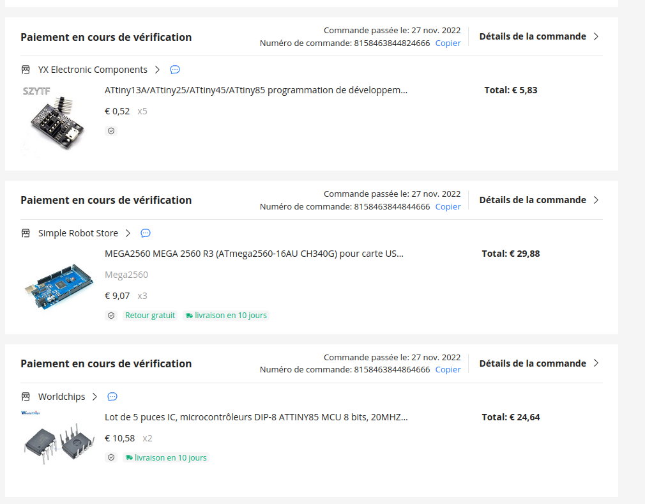Open the ATtiny13A/ATtiny25 product title
The width and height of the screenshot is (645, 504).
click(x=255, y=90)
